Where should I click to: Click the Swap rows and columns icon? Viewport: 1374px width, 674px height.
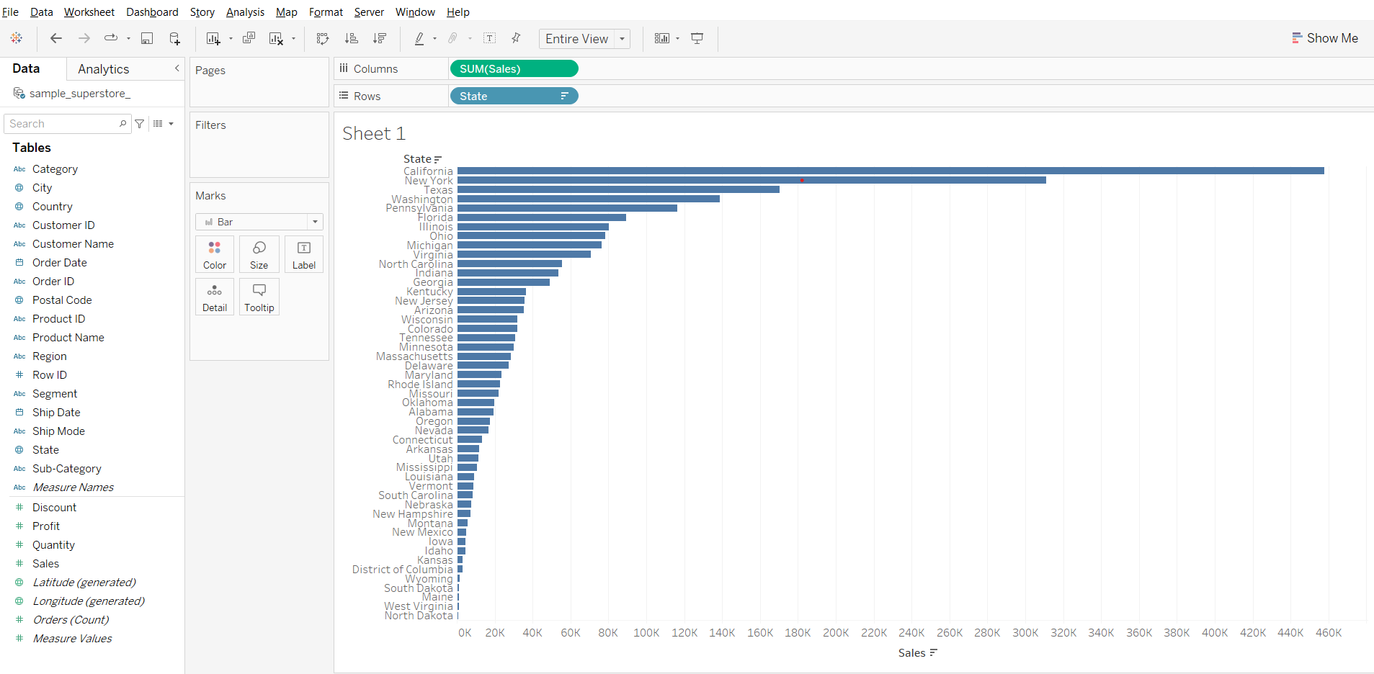[323, 38]
